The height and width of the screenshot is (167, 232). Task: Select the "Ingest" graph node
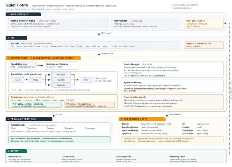pyautogui.click(x=17, y=80)
